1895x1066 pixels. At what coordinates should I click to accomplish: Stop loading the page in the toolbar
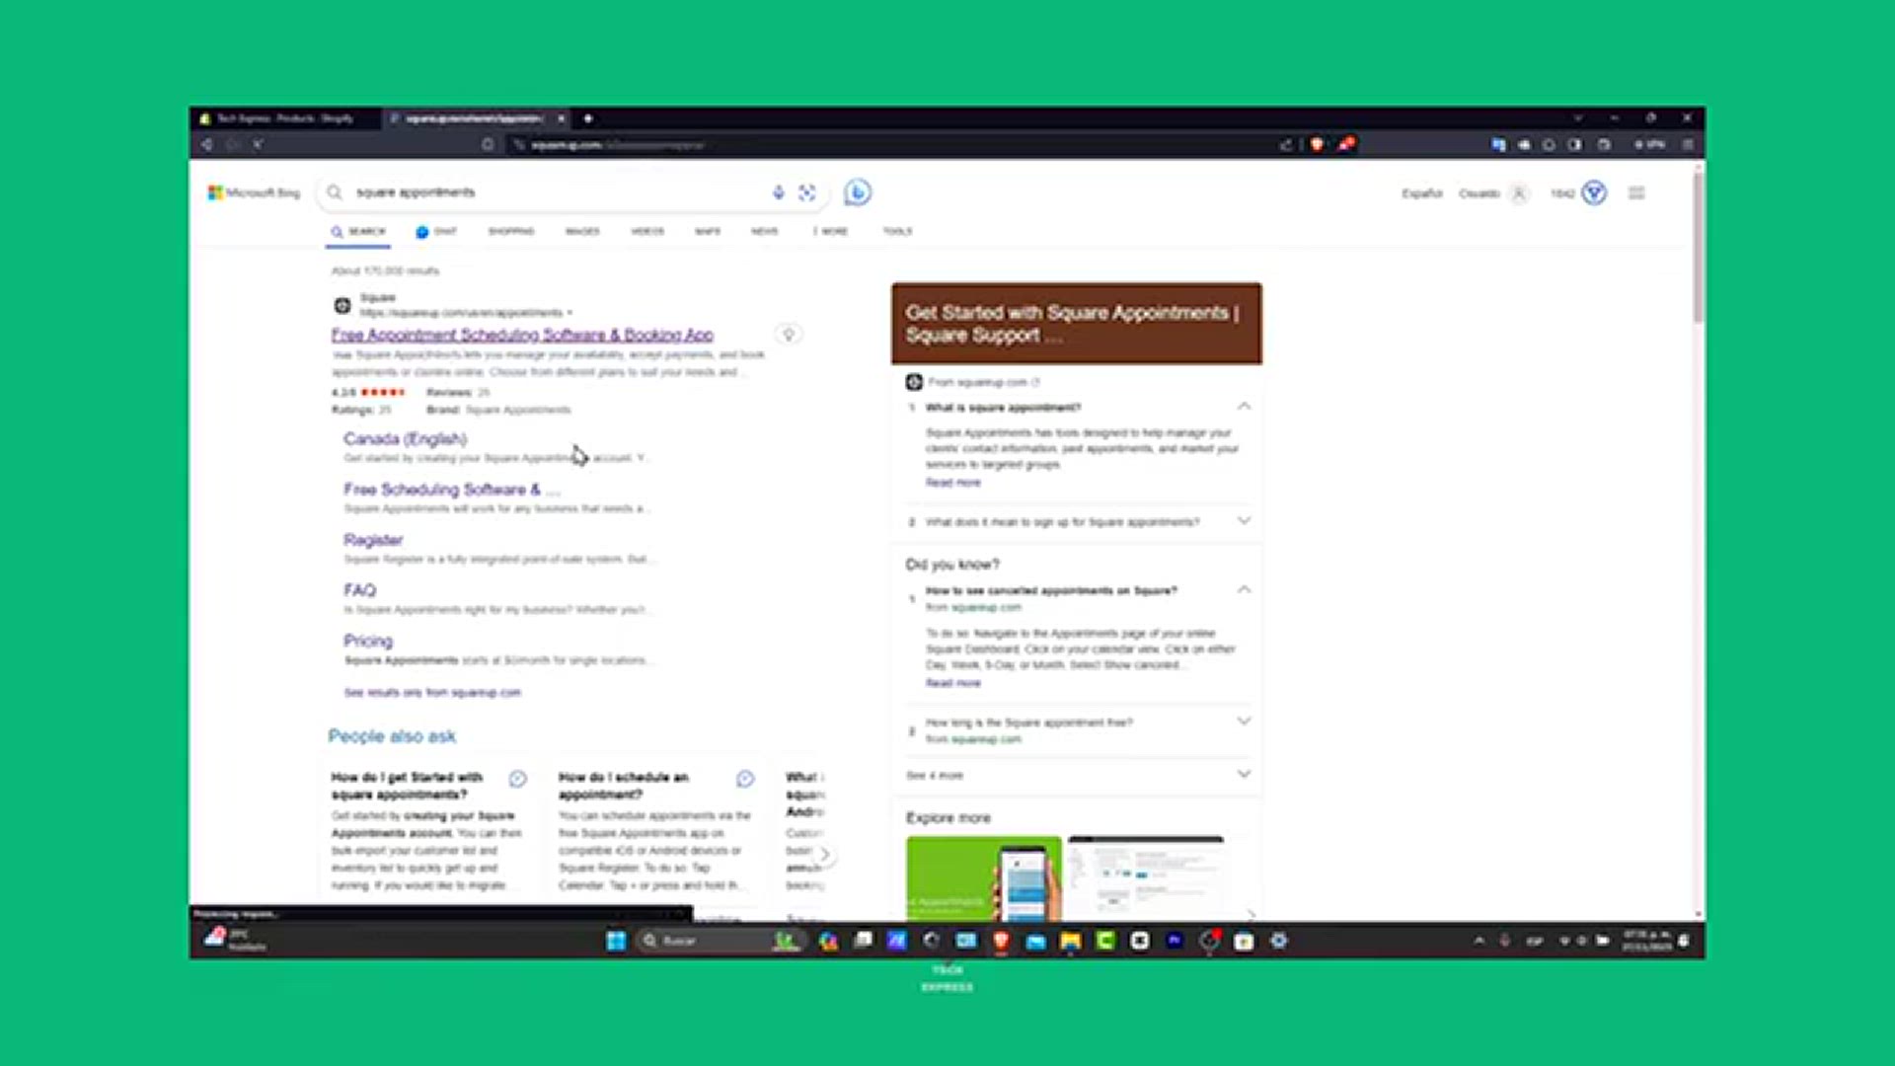point(258,144)
